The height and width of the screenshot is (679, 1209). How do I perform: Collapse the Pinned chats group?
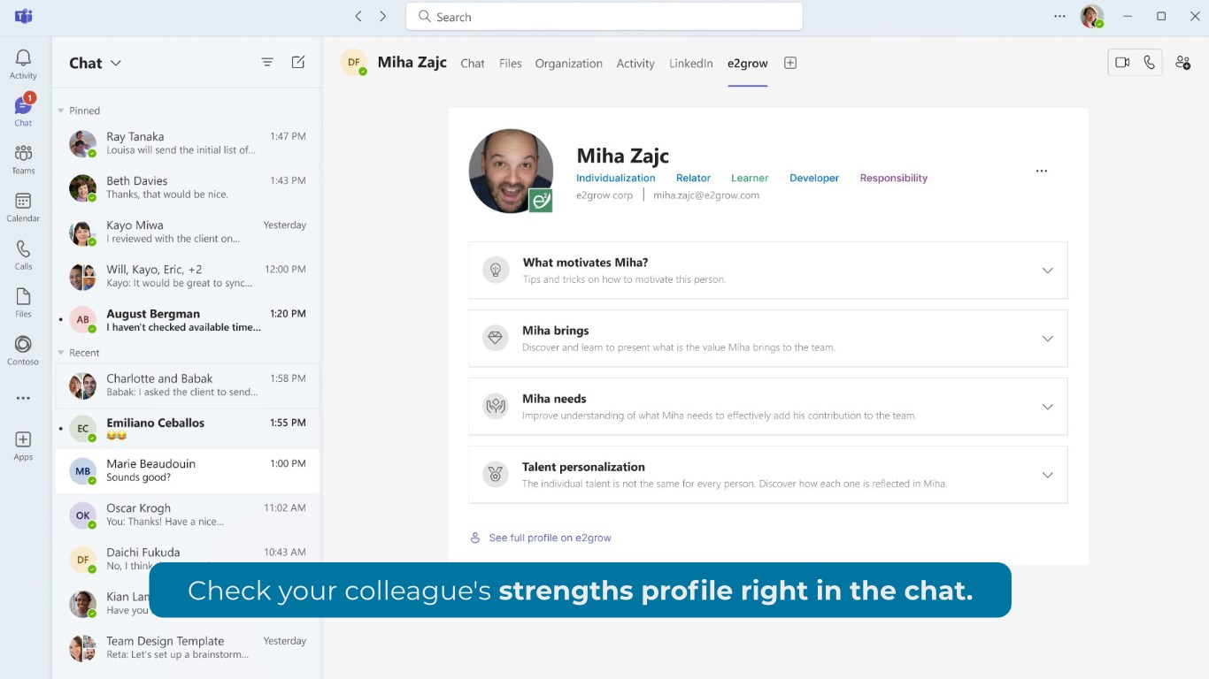(x=61, y=111)
